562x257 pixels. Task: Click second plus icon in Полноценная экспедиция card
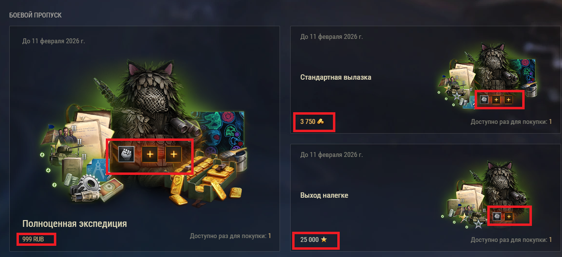click(173, 154)
